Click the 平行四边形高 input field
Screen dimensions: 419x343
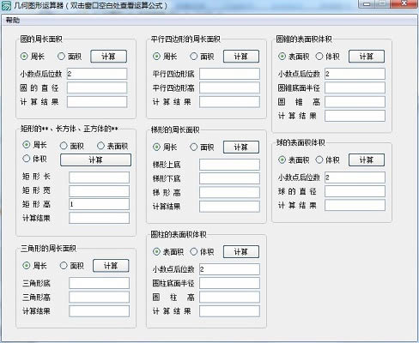click(x=229, y=87)
